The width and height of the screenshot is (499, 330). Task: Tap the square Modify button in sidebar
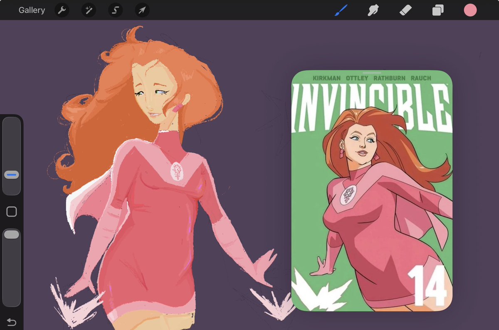tap(12, 212)
